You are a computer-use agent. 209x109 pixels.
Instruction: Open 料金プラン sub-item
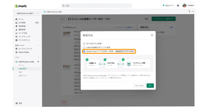pyautogui.click(x=23, y=76)
